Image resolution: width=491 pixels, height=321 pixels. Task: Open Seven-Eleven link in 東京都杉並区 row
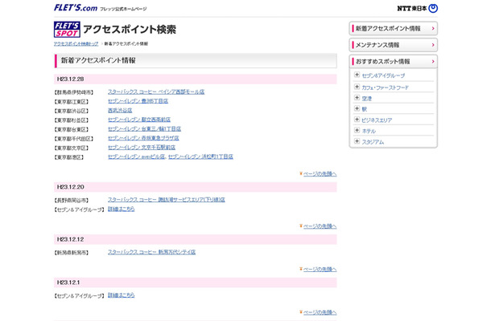139,120
